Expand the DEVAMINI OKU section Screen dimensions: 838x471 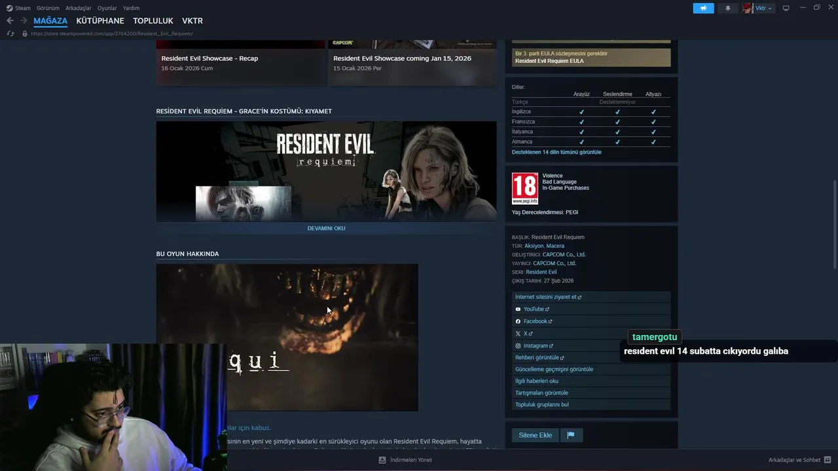click(x=326, y=228)
